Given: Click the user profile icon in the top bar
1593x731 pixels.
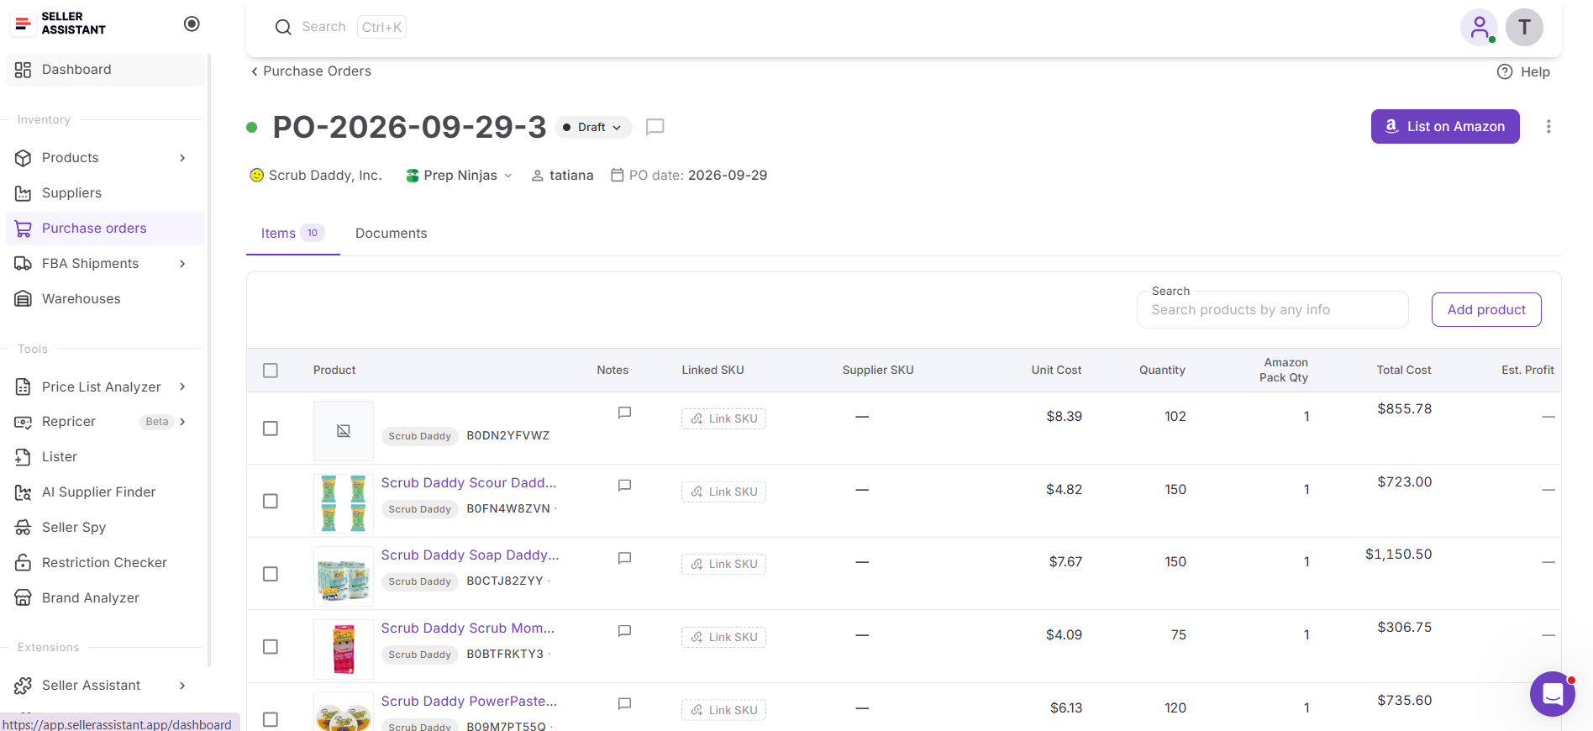Looking at the screenshot, I should (x=1479, y=27).
